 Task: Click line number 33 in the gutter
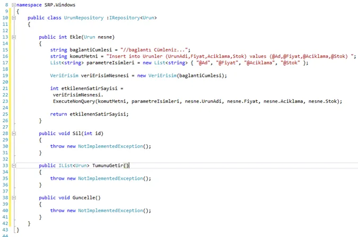(x=5, y=165)
